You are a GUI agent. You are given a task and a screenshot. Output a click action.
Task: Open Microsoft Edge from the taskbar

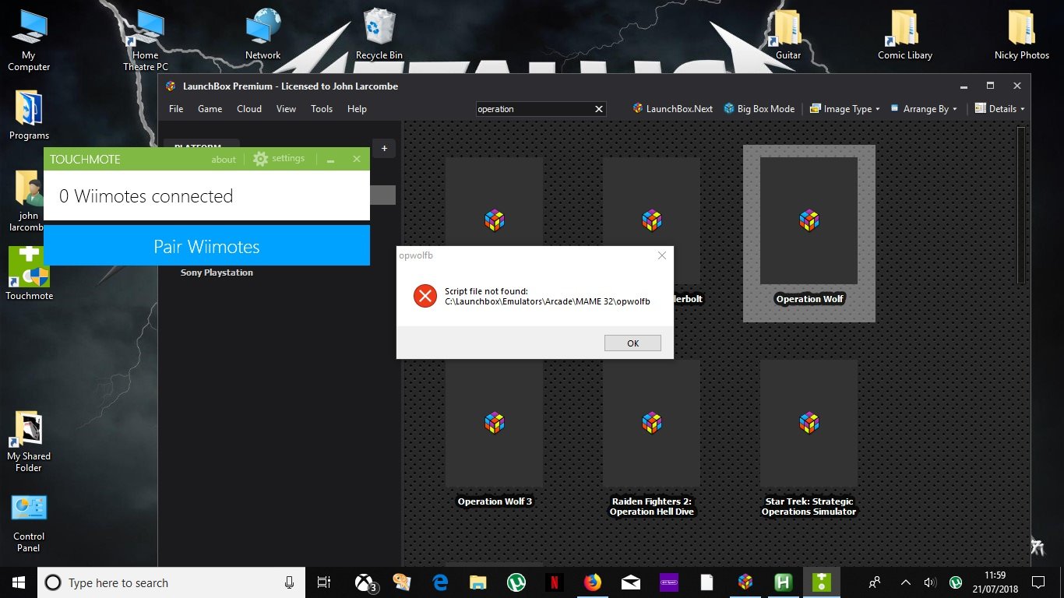(440, 582)
